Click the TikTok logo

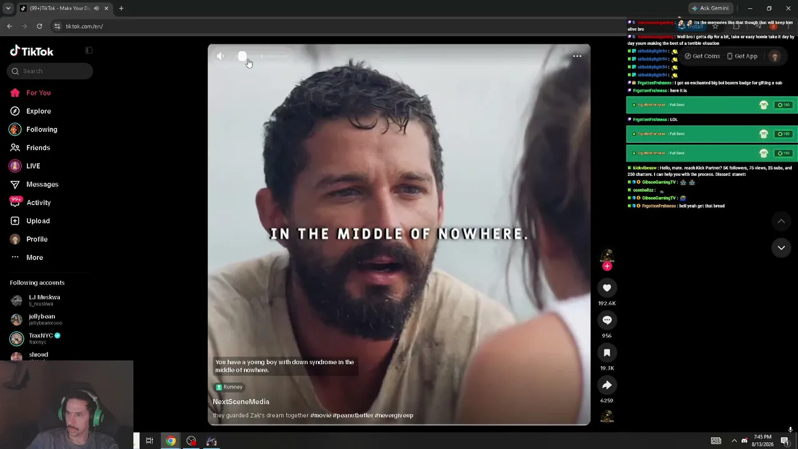(x=32, y=51)
